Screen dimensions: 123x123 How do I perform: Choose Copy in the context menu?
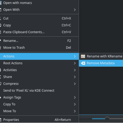[39, 25]
